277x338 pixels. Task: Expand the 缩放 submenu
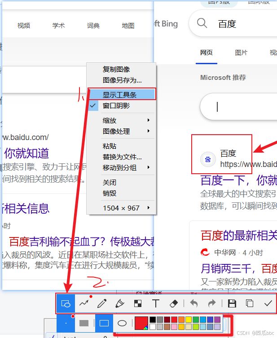click(121, 120)
